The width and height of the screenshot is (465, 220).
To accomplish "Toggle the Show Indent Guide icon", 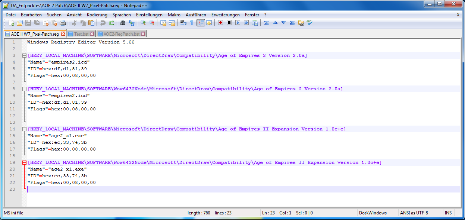I will click(x=201, y=23).
